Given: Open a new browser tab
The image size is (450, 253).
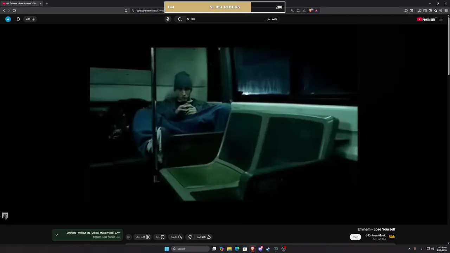Looking at the screenshot, I should [x=46, y=4].
